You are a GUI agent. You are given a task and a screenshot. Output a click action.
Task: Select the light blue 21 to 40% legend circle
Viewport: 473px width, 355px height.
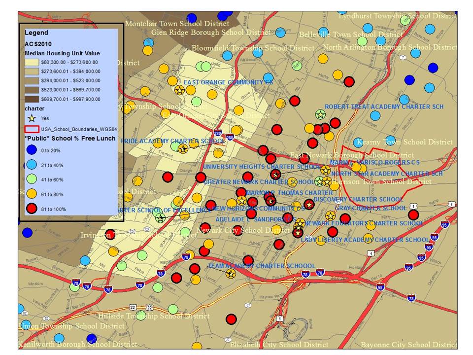pyautogui.click(x=31, y=165)
